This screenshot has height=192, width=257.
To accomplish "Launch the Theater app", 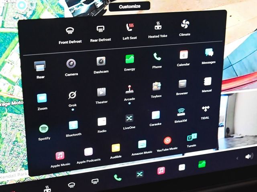I will 102,92.
